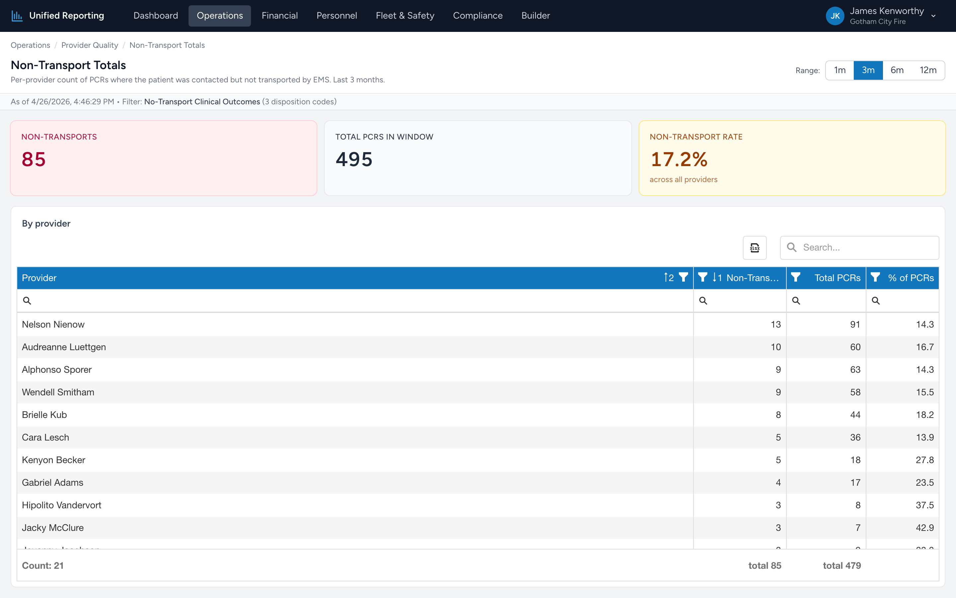Go to the Financial nav tab

point(280,16)
